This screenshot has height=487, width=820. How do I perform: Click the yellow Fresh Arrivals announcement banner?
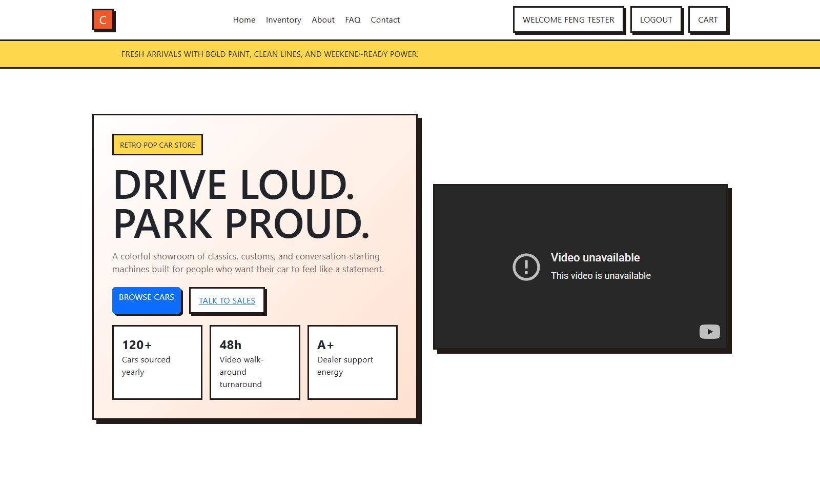tap(410, 54)
